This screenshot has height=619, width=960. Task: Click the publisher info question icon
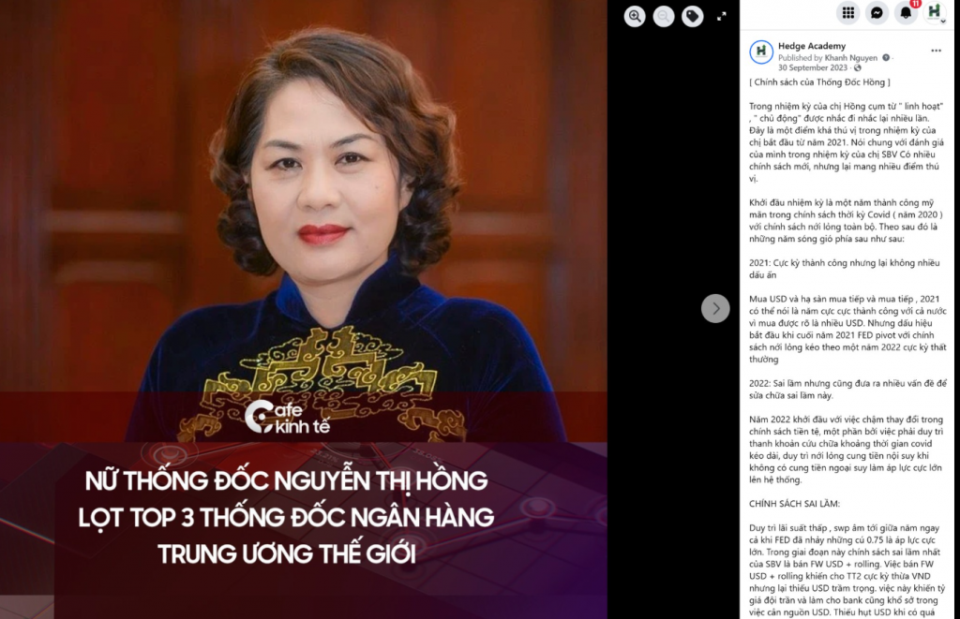point(885,57)
